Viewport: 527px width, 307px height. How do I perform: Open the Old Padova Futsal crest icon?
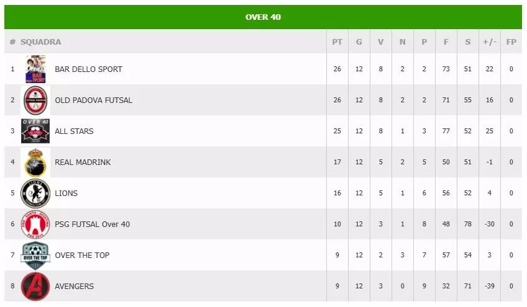(35, 100)
